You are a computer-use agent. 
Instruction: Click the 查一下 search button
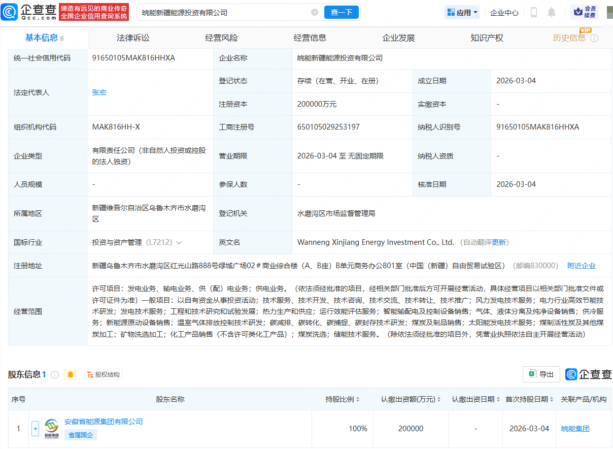coord(342,12)
